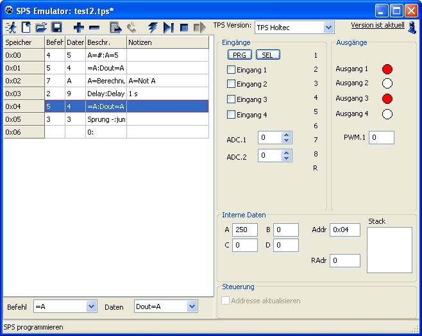Viewport: 422px width, 336px height.
Task: Open a file using the folder icon
Action: click(41, 28)
